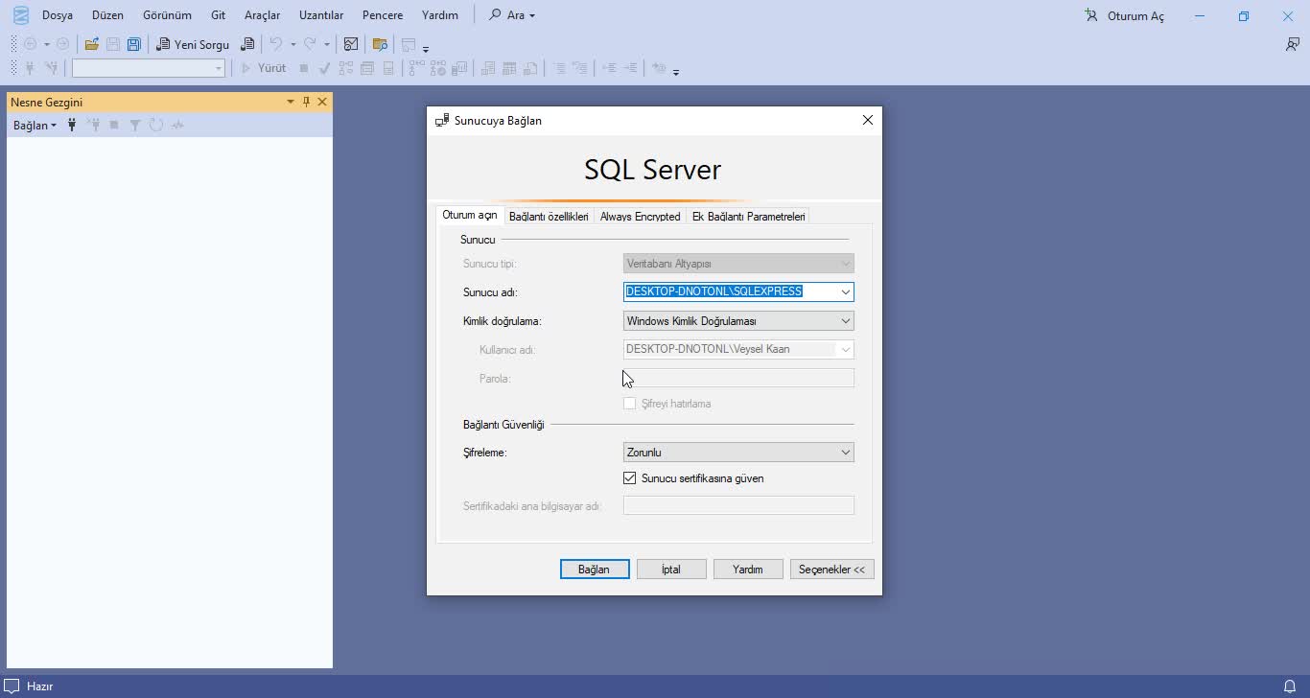Close the Sunucuya Bağlan dialog
The image size is (1310, 698).
pyautogui.click(x=868, y=120)
